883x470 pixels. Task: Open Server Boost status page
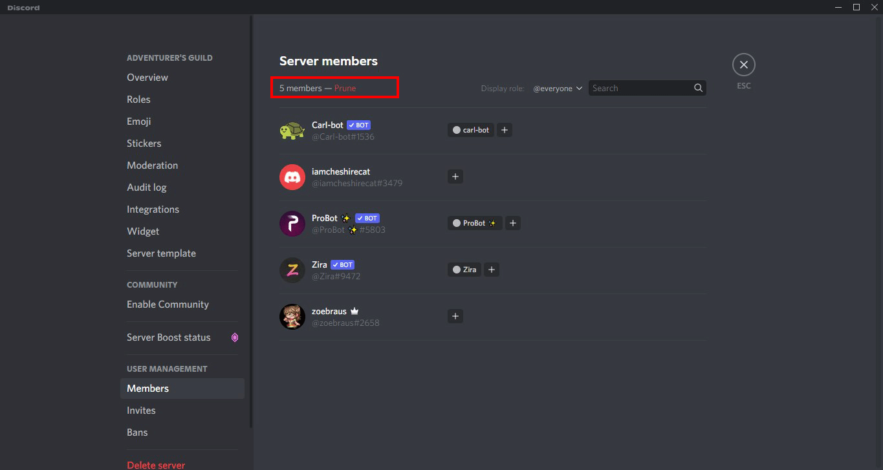[x=169, y=337]
